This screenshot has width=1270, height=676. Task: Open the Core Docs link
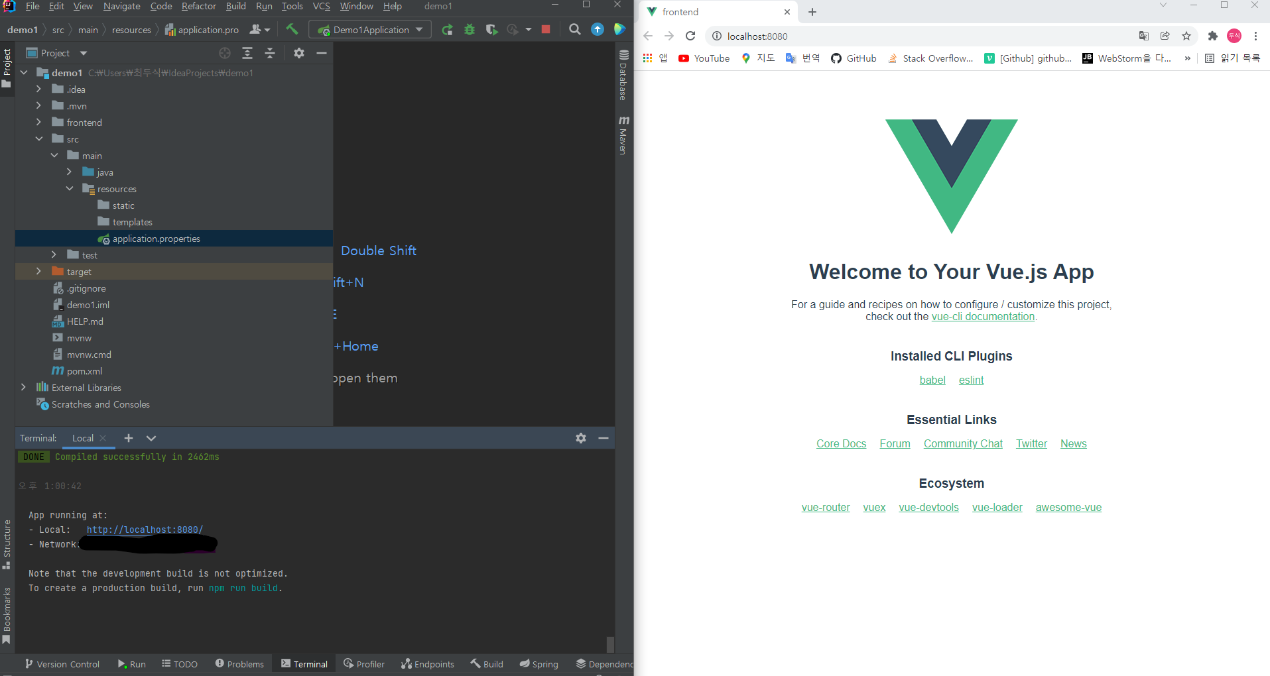point(841,443)
